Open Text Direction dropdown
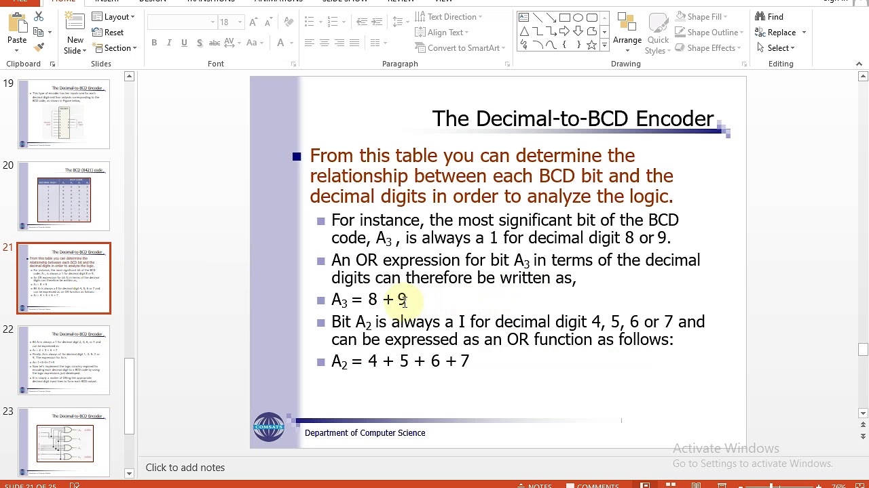The image size is (869, 488). click(449, 16)
